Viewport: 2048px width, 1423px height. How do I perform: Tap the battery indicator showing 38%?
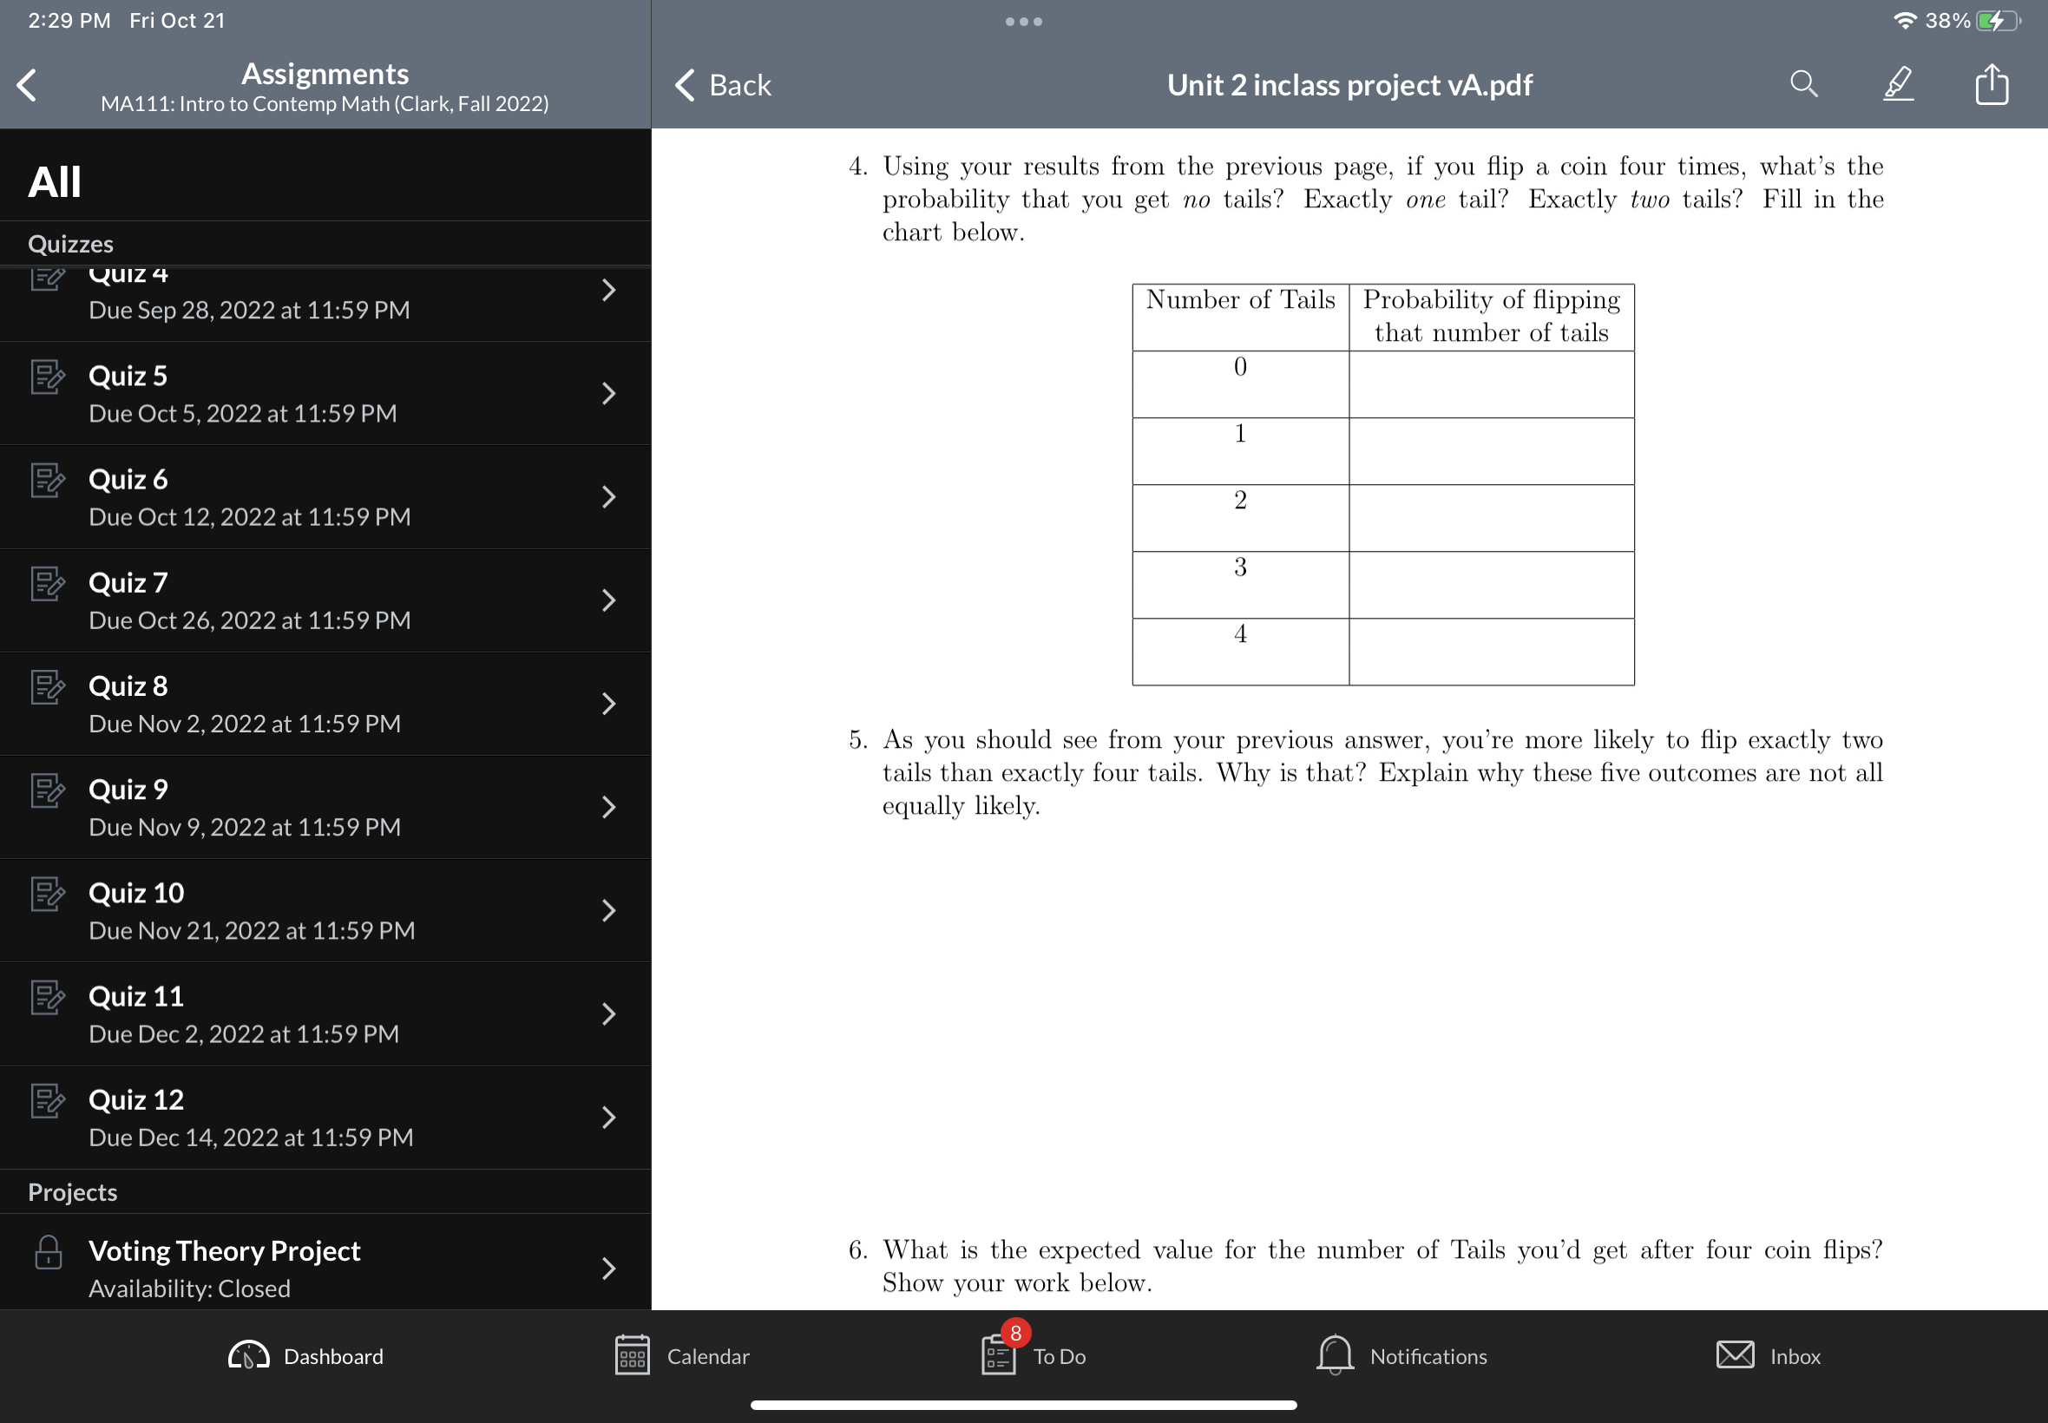pyautogui.click(x=1997, y=20)
